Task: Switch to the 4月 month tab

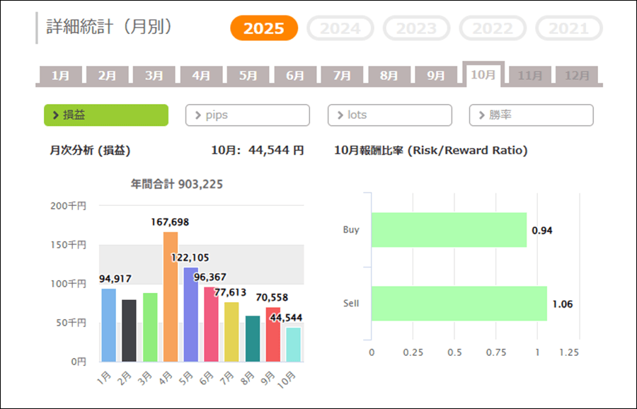Action: (x=201, y=76)
